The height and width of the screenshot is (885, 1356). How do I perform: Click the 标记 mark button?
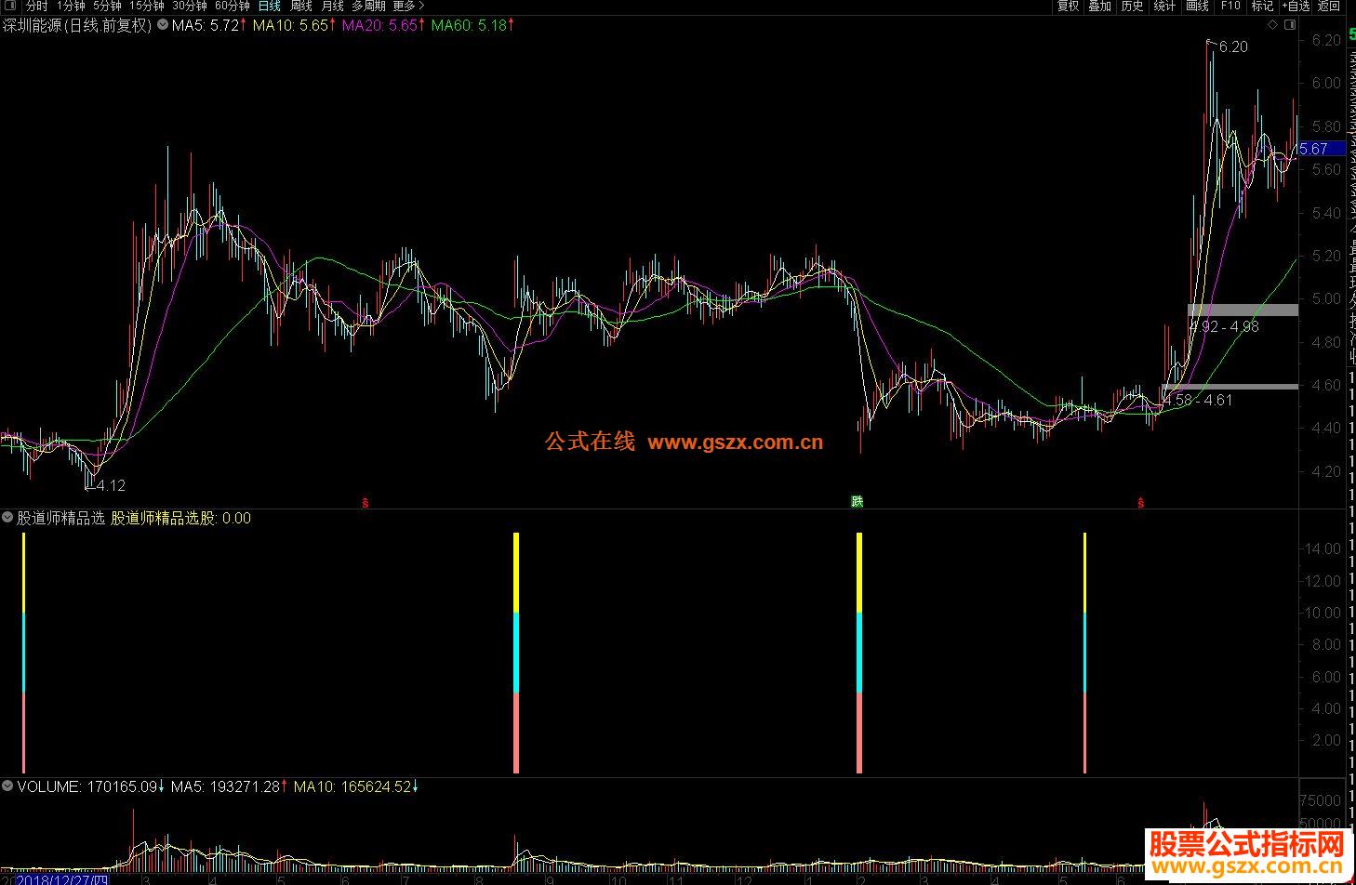point(1261,6)
